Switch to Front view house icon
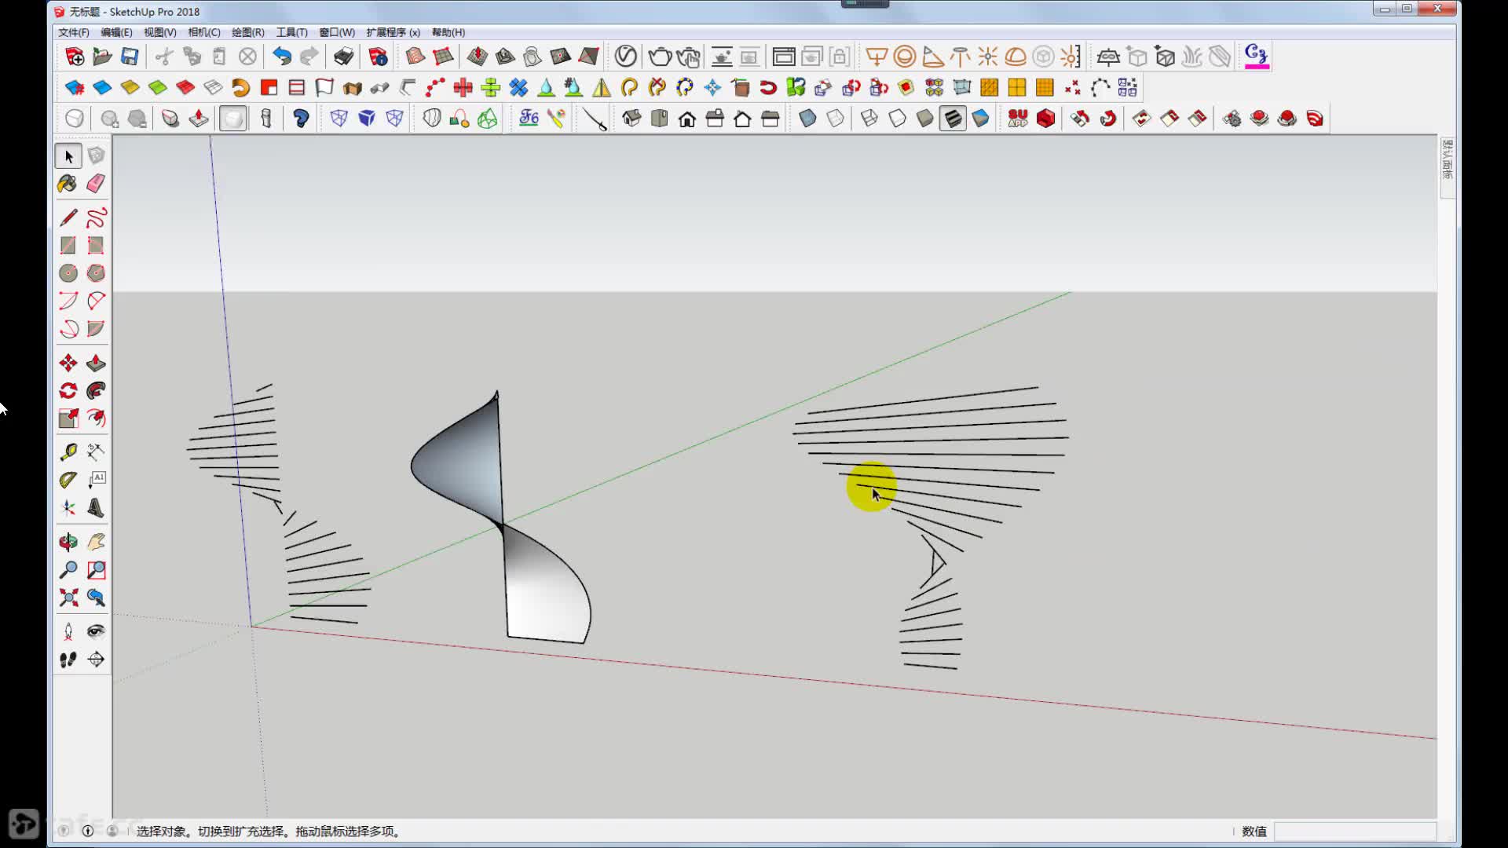Viewport: 1508px width, 848px height. tap(687, 119)
